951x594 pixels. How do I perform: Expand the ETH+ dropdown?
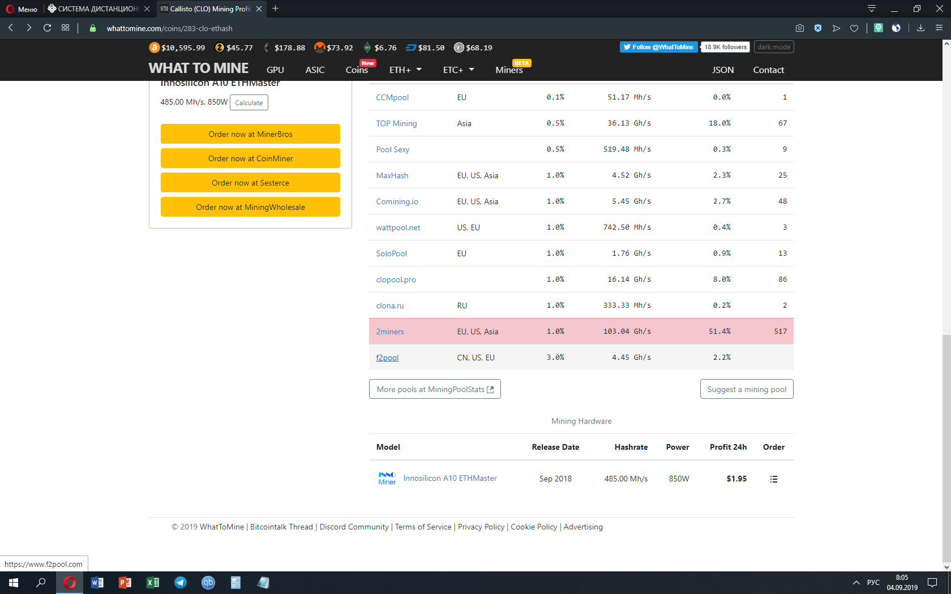point(405,70)
